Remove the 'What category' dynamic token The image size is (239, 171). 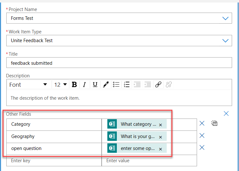(160, 125)
